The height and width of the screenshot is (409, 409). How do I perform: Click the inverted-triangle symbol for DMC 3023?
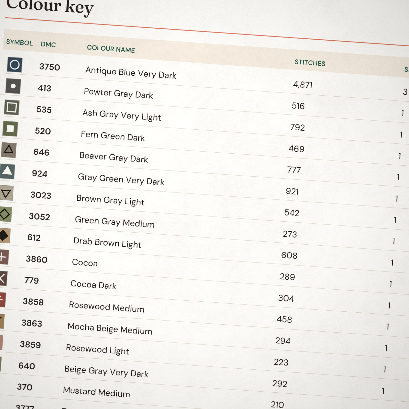(6, 193)
